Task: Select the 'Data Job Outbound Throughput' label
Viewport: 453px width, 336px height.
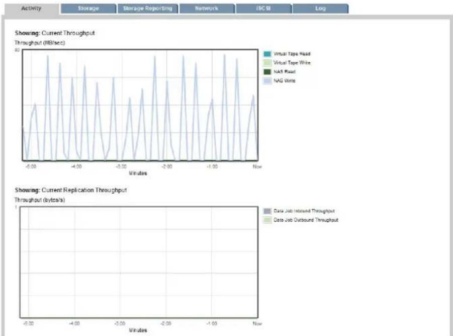Action: (x=306, y=220)
